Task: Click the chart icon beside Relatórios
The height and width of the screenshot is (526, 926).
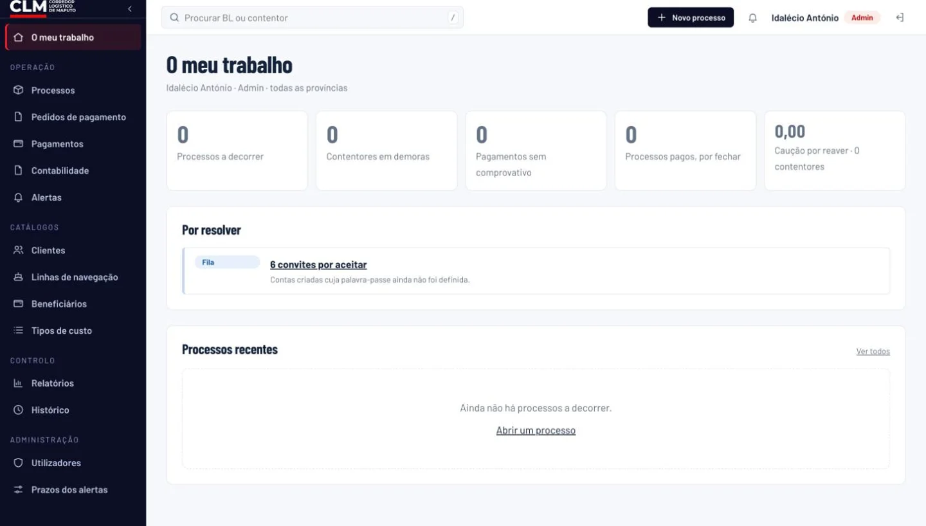Action: [18, 383]
